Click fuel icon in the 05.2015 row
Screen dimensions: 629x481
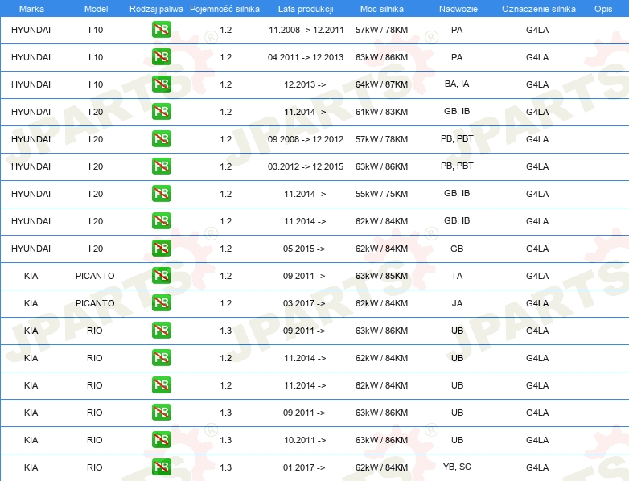coord(161,249)
